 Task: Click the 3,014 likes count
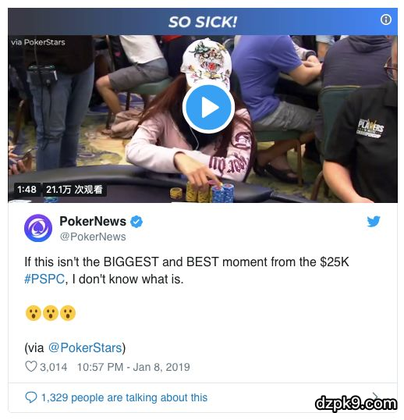(x=54, y=367)
